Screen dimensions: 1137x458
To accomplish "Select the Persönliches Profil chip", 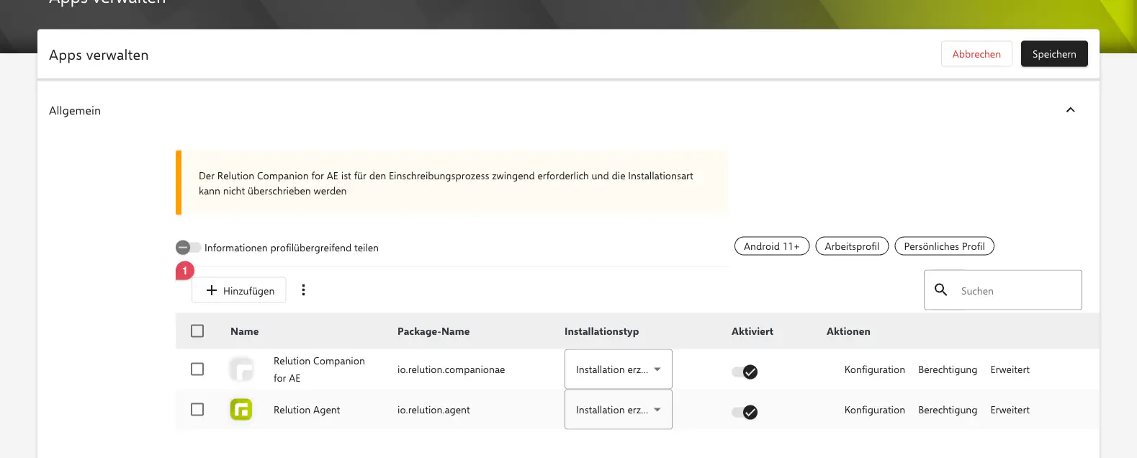I will tap(944, 246).
